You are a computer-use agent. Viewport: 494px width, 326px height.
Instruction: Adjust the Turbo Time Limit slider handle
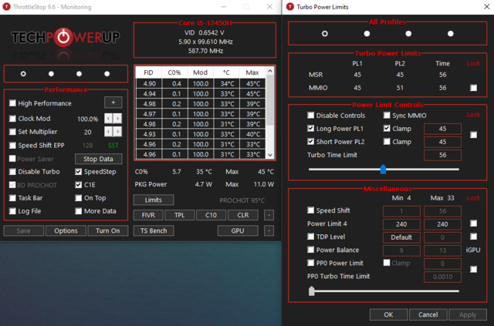click(x=383, y=169)
